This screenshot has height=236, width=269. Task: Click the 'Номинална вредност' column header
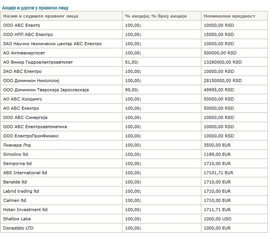click(x=229, y=16)
